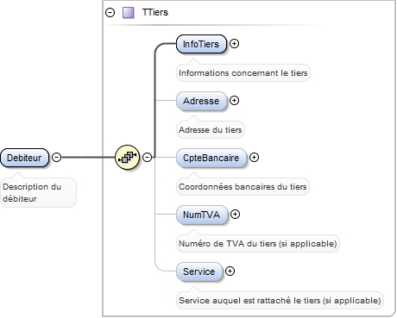This screenshot has height=318, width=397.
Task: Collapse the sequence group minus button
Action: coord(148,158)
